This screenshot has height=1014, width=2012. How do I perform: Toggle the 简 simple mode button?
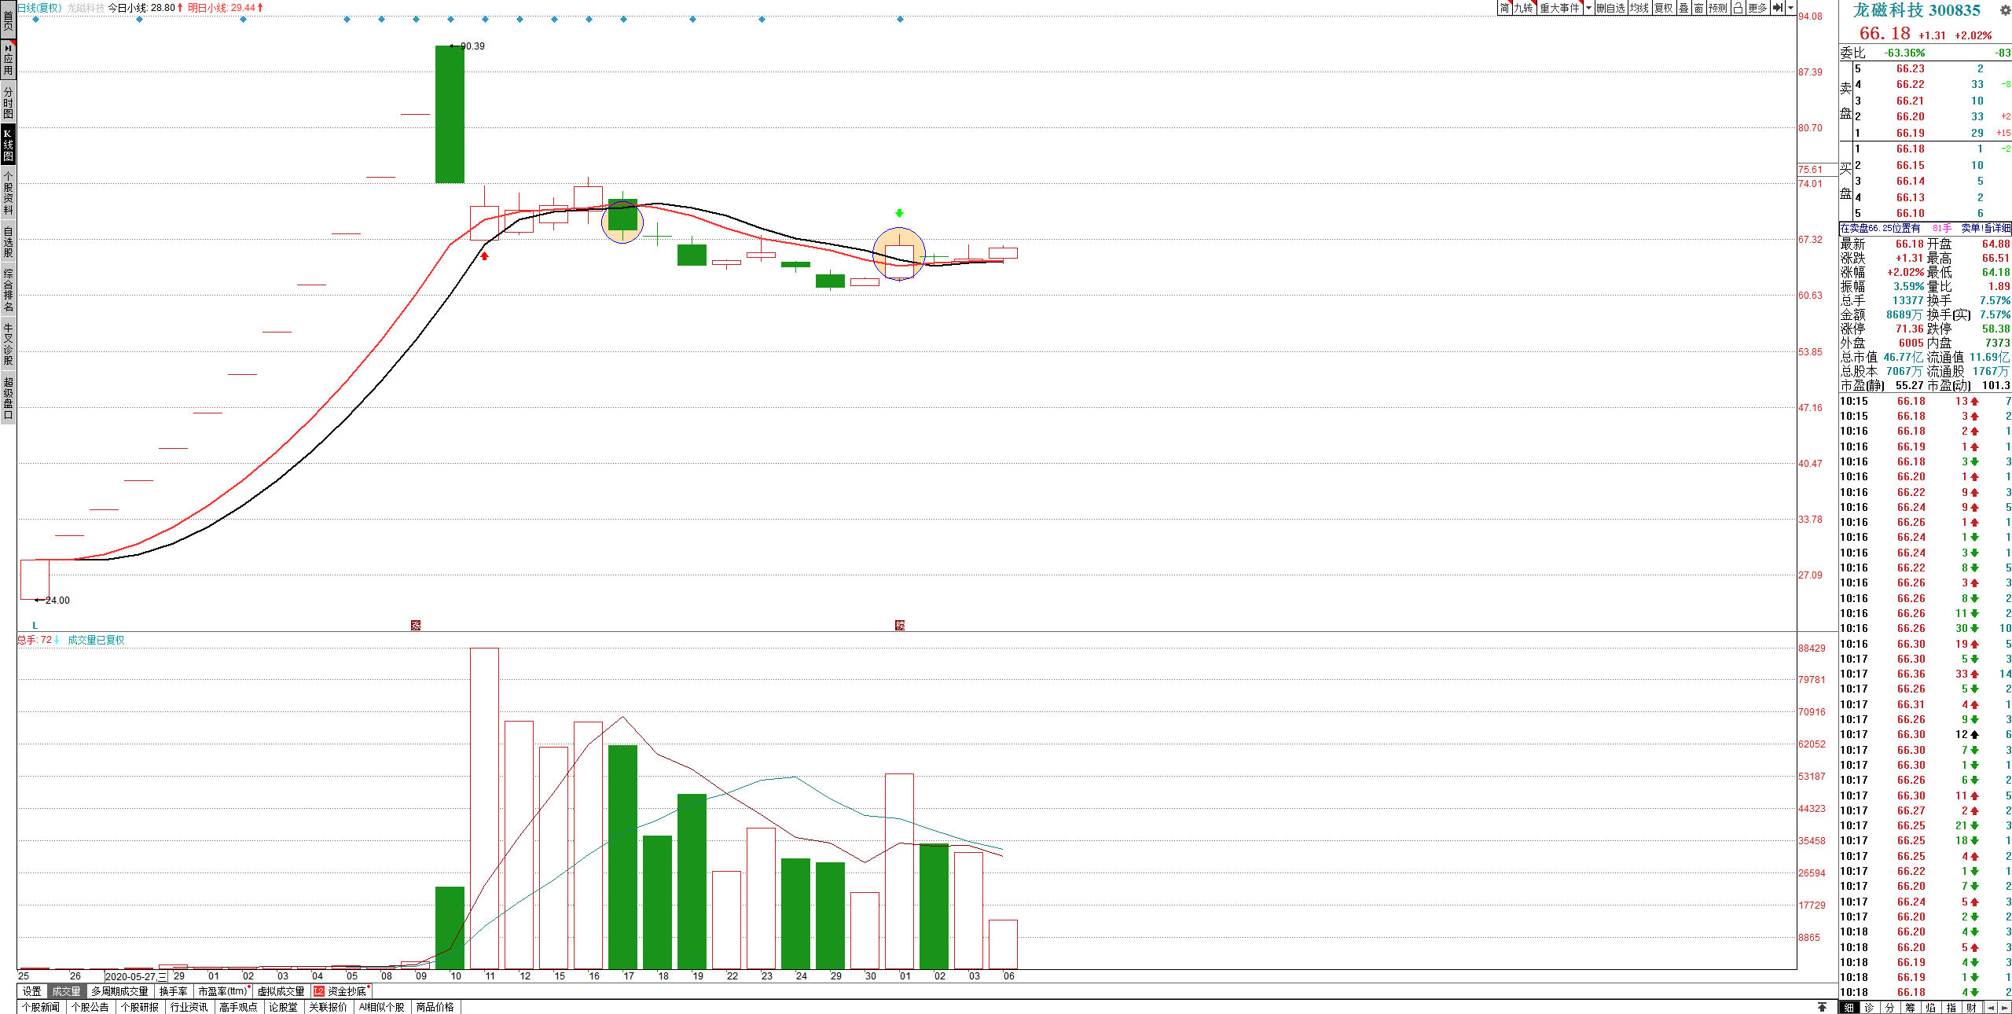click(x=1504, y=8)
